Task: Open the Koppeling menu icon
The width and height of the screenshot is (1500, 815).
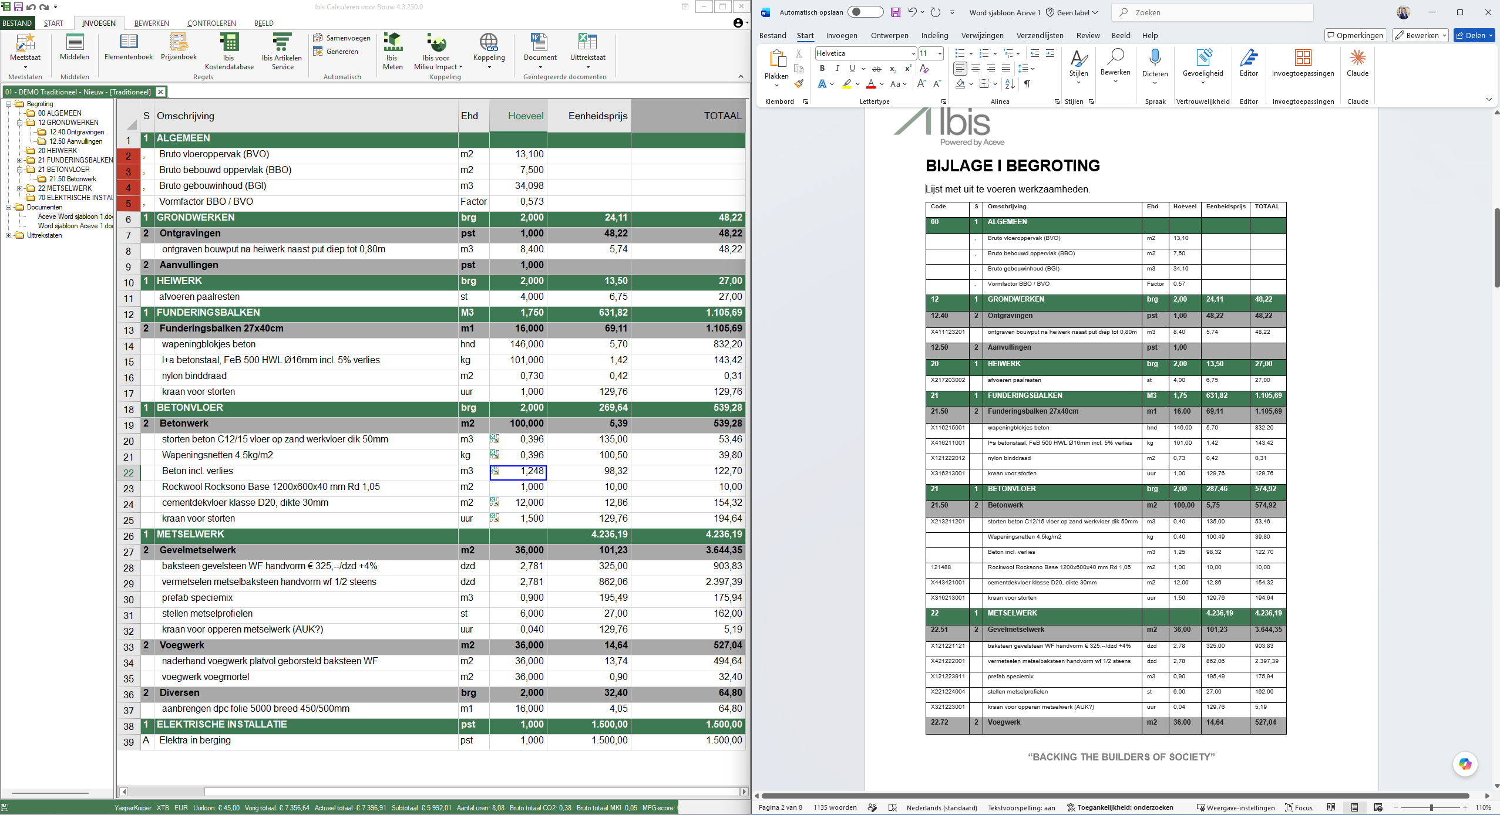Action: click(489, 50)
